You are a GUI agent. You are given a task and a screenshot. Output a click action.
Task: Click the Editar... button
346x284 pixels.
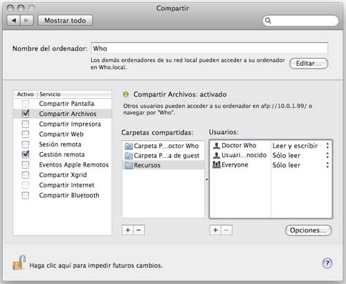point(309,64)
